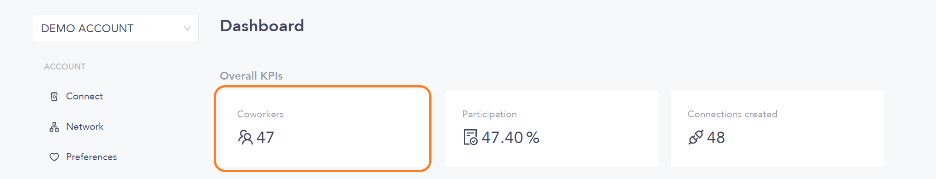Click the hierarchy icon beside Network
Image resolution: width=936 pixels, height=179 pixels.
coord(54,127)
